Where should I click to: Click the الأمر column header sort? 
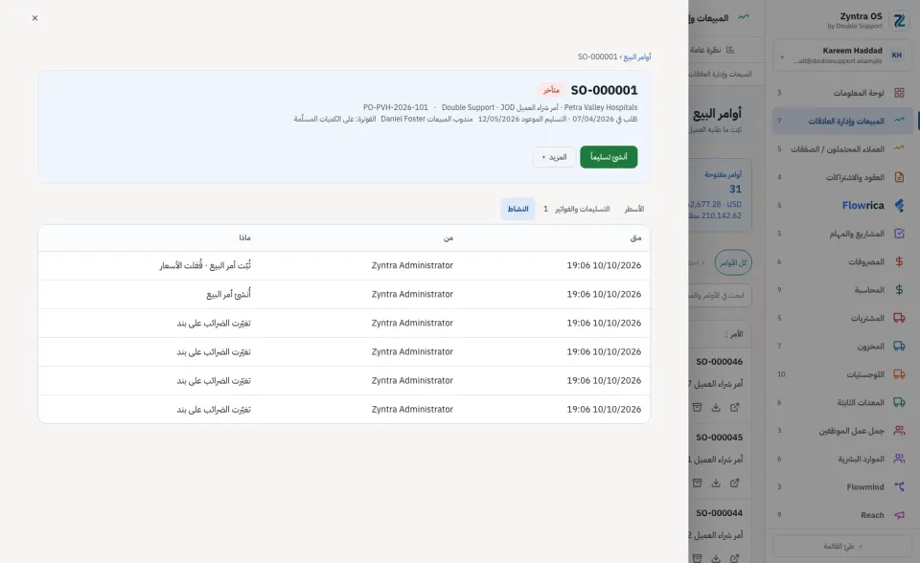coord(733,334)
